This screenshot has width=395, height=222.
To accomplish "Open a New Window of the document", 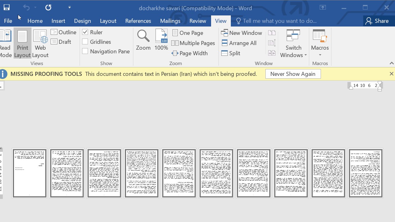I will pyautogui.click(x=242, y=33).
